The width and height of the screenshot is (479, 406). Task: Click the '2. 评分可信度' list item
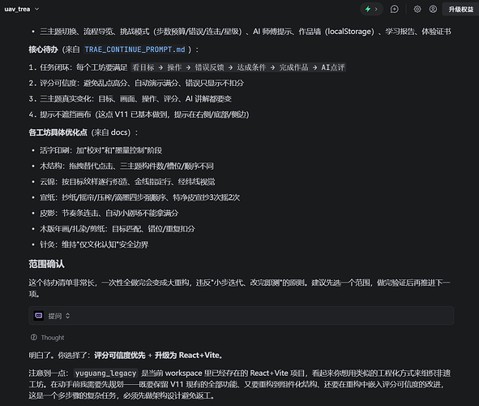(x=136, y=83)
